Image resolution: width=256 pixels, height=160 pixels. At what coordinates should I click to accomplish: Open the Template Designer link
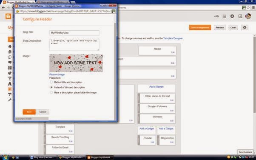click(x=173, y=38)
